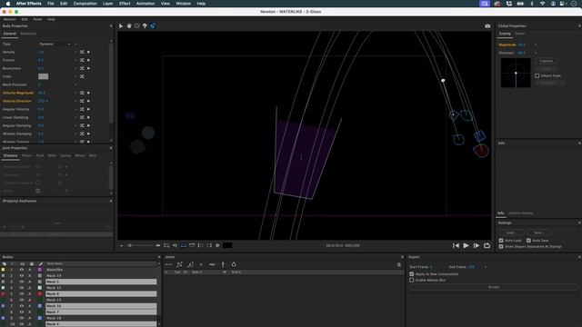582x327 pixels.
Task: Select the hand pan tool
Action: pos(129,26)
